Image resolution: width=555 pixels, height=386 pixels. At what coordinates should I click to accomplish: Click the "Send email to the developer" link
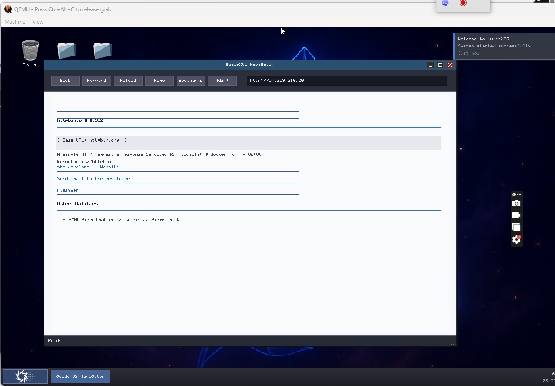tap(93, 179)
